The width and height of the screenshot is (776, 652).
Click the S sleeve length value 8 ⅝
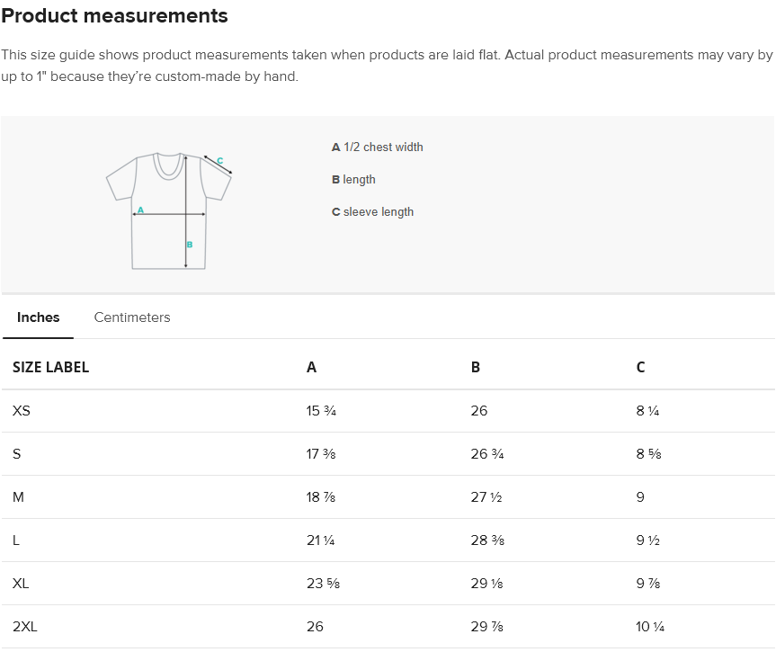pos(648,454)
